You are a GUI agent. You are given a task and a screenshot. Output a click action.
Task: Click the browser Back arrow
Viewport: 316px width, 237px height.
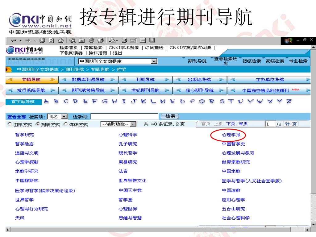(x=13, y=40)
